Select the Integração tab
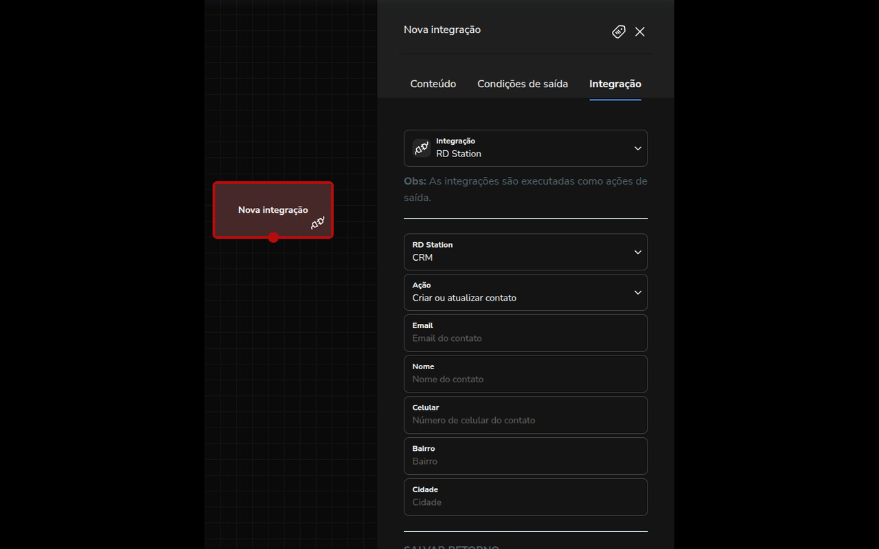The image size is (879, 549). tap(615, 84)
